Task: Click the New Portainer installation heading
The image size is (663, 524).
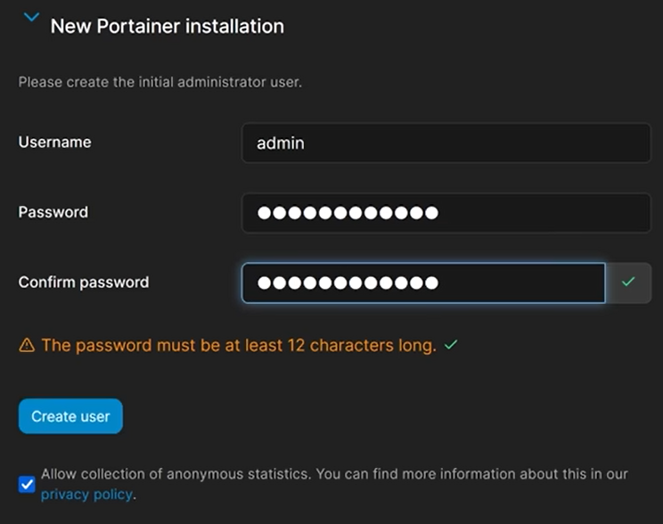Action: point(167,27)
